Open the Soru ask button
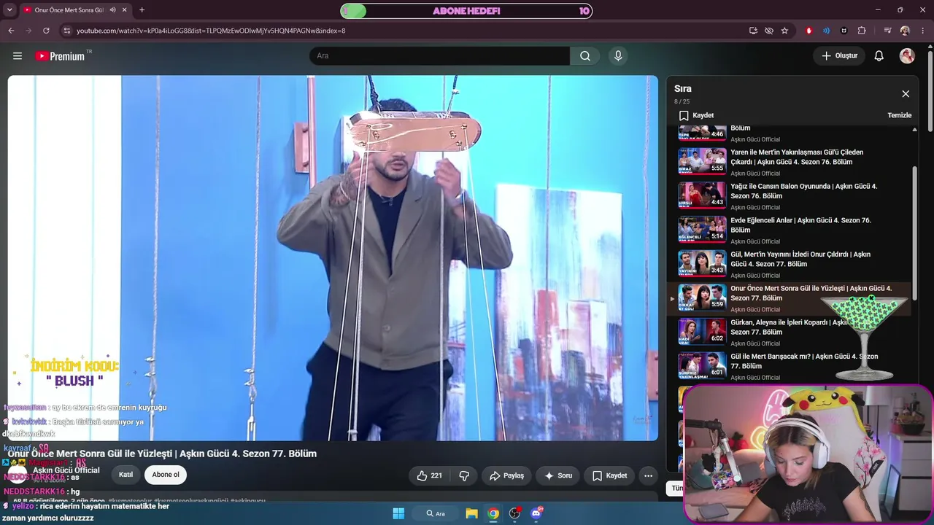 click(x=557, y=475)
